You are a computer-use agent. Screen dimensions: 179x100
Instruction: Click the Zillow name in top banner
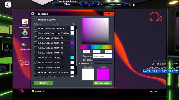[67, 4]
